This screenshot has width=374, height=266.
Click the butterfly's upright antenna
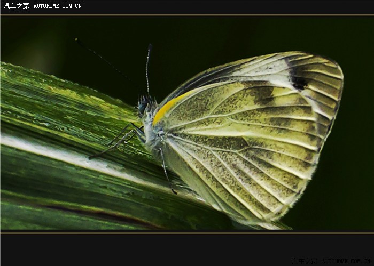pyautogui.click(x=147, y=69)
